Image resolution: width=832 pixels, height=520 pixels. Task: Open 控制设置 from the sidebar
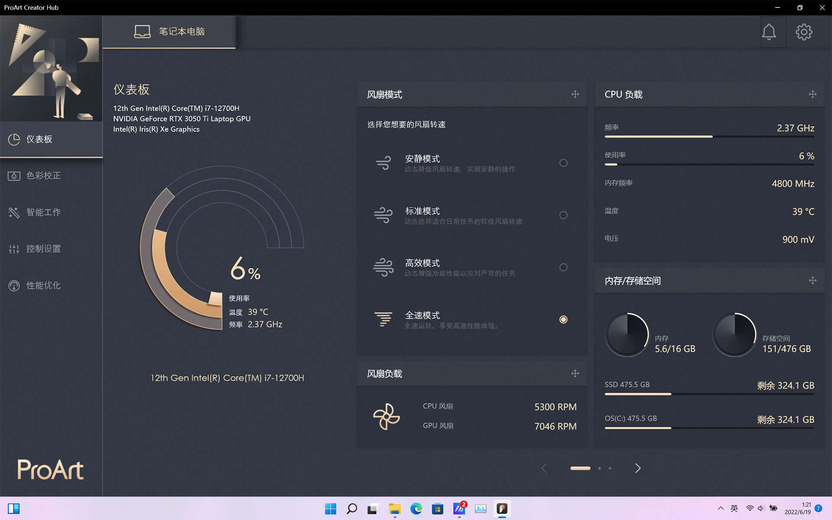click(43, 249)
